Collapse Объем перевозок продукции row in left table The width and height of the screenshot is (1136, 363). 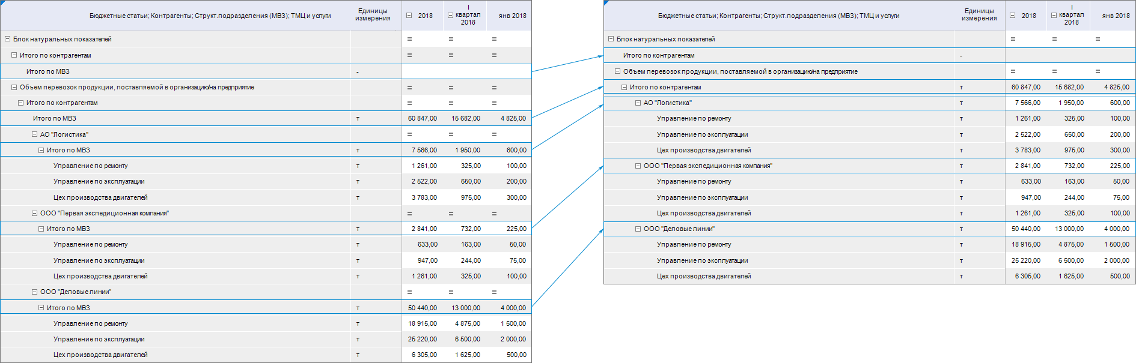click(14, 87)
